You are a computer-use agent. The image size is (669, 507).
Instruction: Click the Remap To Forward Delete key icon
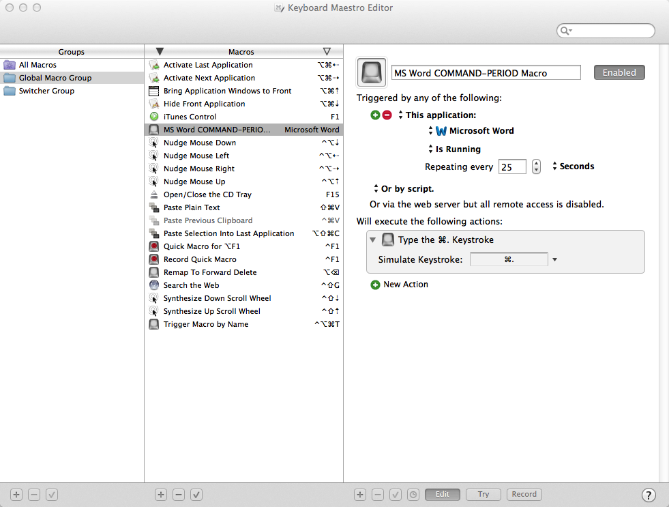[154, 272]
